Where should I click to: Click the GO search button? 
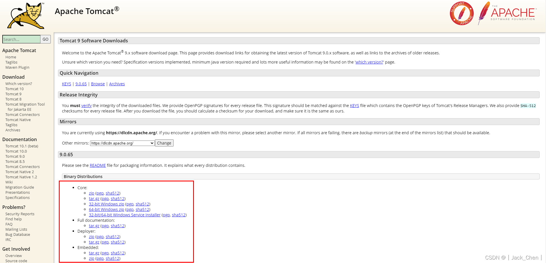pos(45,39)
